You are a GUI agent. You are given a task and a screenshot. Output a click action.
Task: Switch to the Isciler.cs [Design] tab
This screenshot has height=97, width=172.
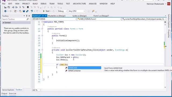[80, 16]
